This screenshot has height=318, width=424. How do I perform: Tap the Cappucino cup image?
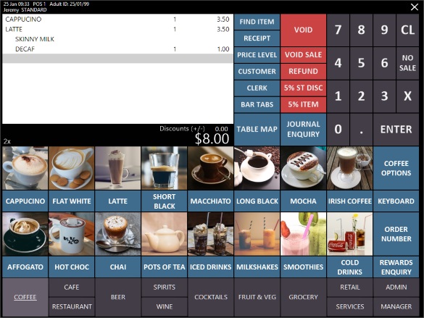pos(25,168)
